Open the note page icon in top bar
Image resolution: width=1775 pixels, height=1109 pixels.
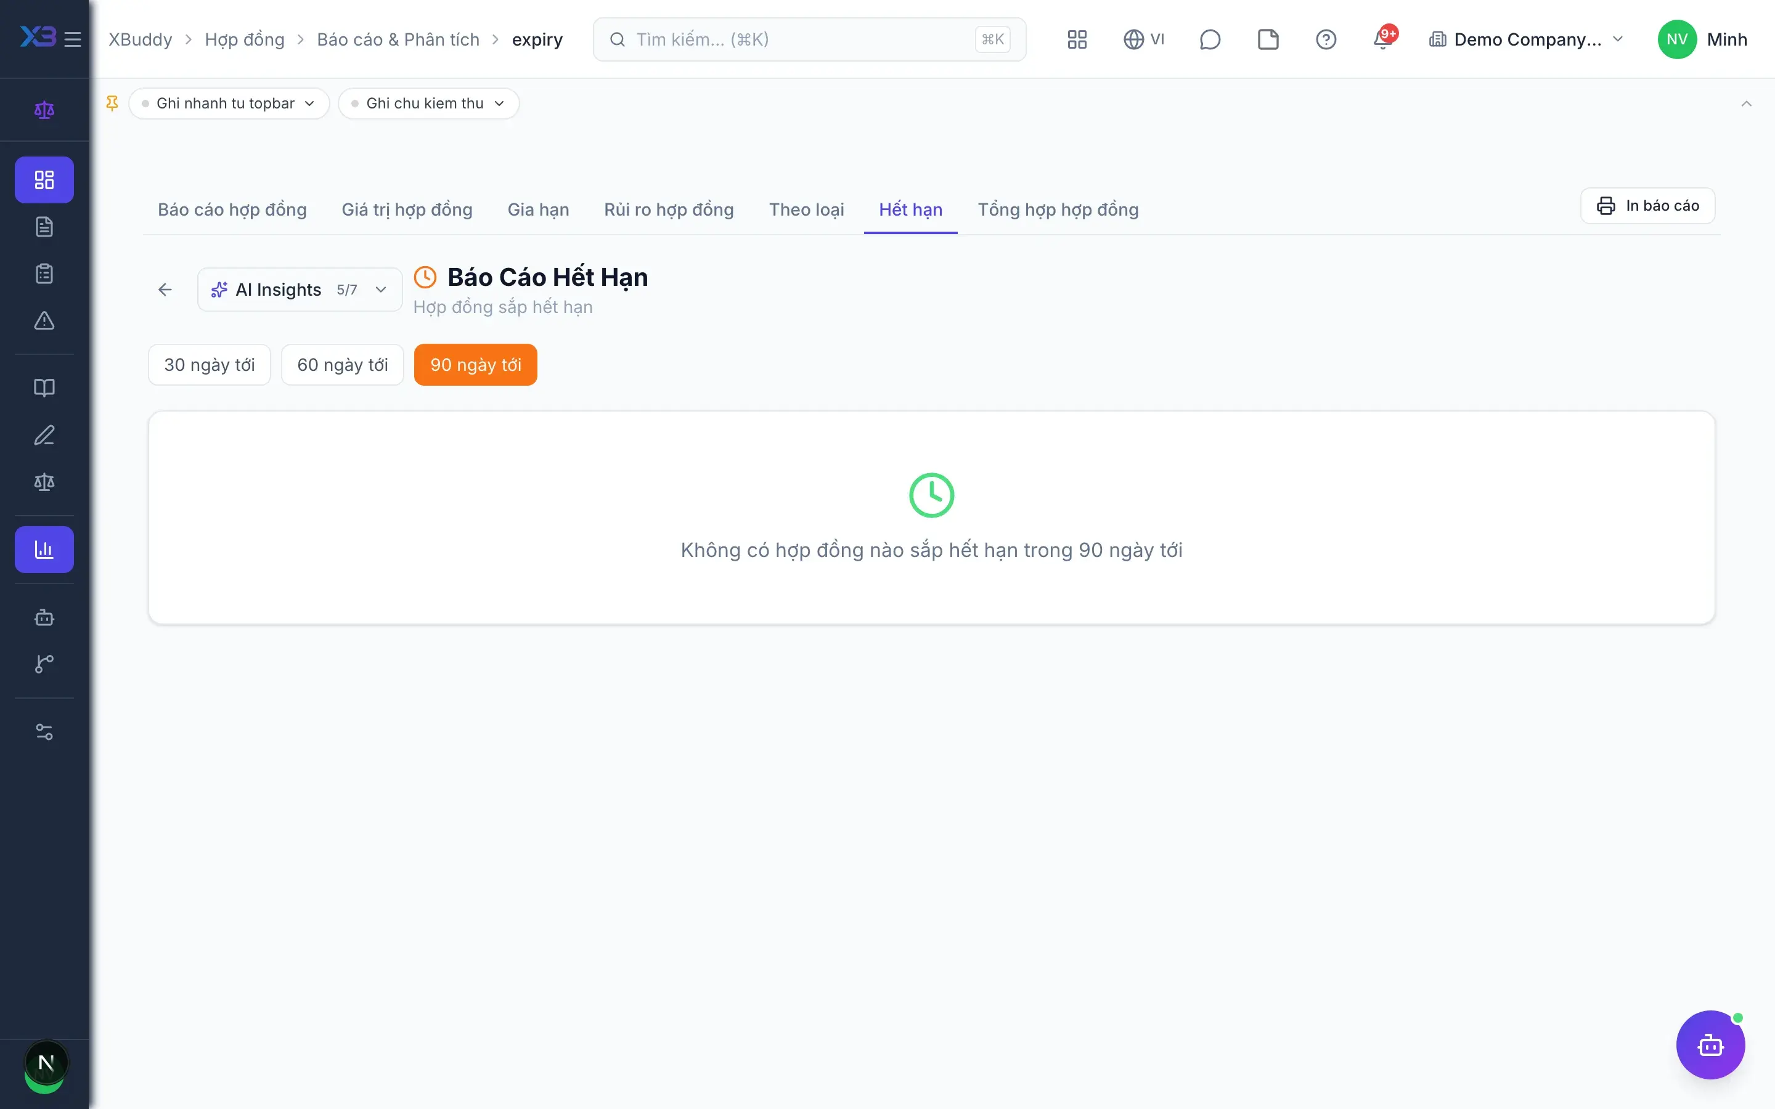[1267, 39]
